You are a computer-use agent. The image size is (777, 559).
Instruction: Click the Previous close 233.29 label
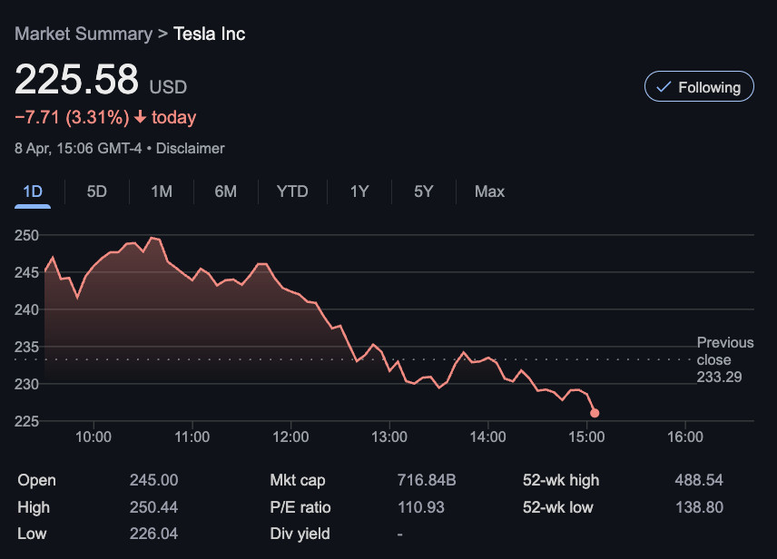pos(725,359)
